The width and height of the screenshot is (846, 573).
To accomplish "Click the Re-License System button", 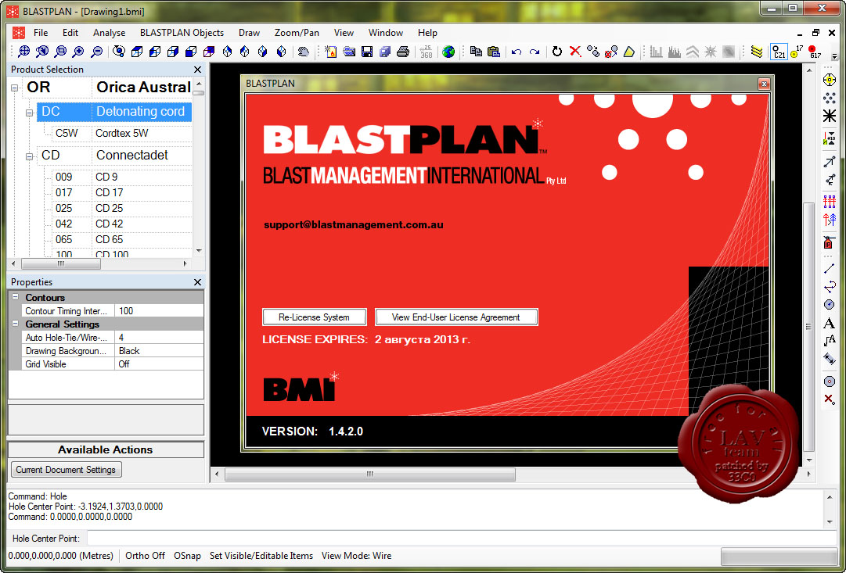I will pyautogui.click(x=314, y=317).
